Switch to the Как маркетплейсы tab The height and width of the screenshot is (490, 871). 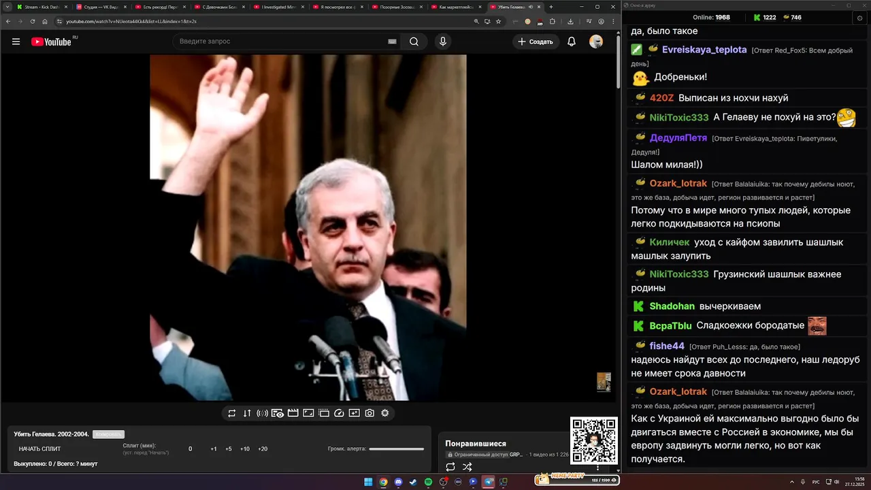pyautogui.click(x=456, y=7)
